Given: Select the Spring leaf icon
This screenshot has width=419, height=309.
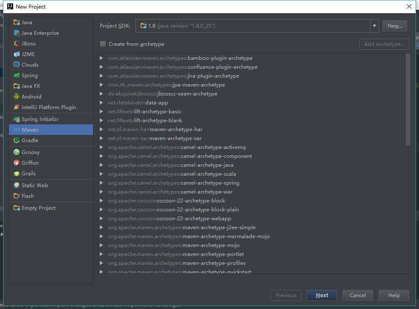Looking at the screenshot, I should click(17, 75).
